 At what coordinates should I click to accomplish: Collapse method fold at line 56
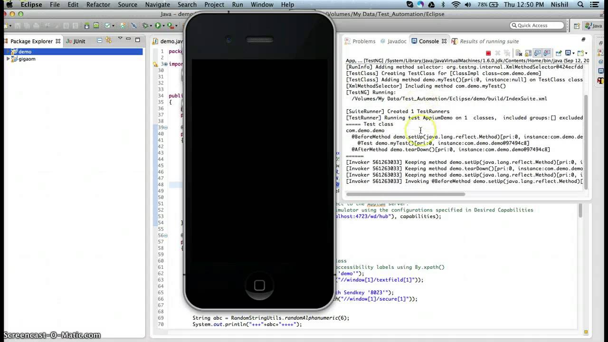pyautogui.click(x=165, y=235)
